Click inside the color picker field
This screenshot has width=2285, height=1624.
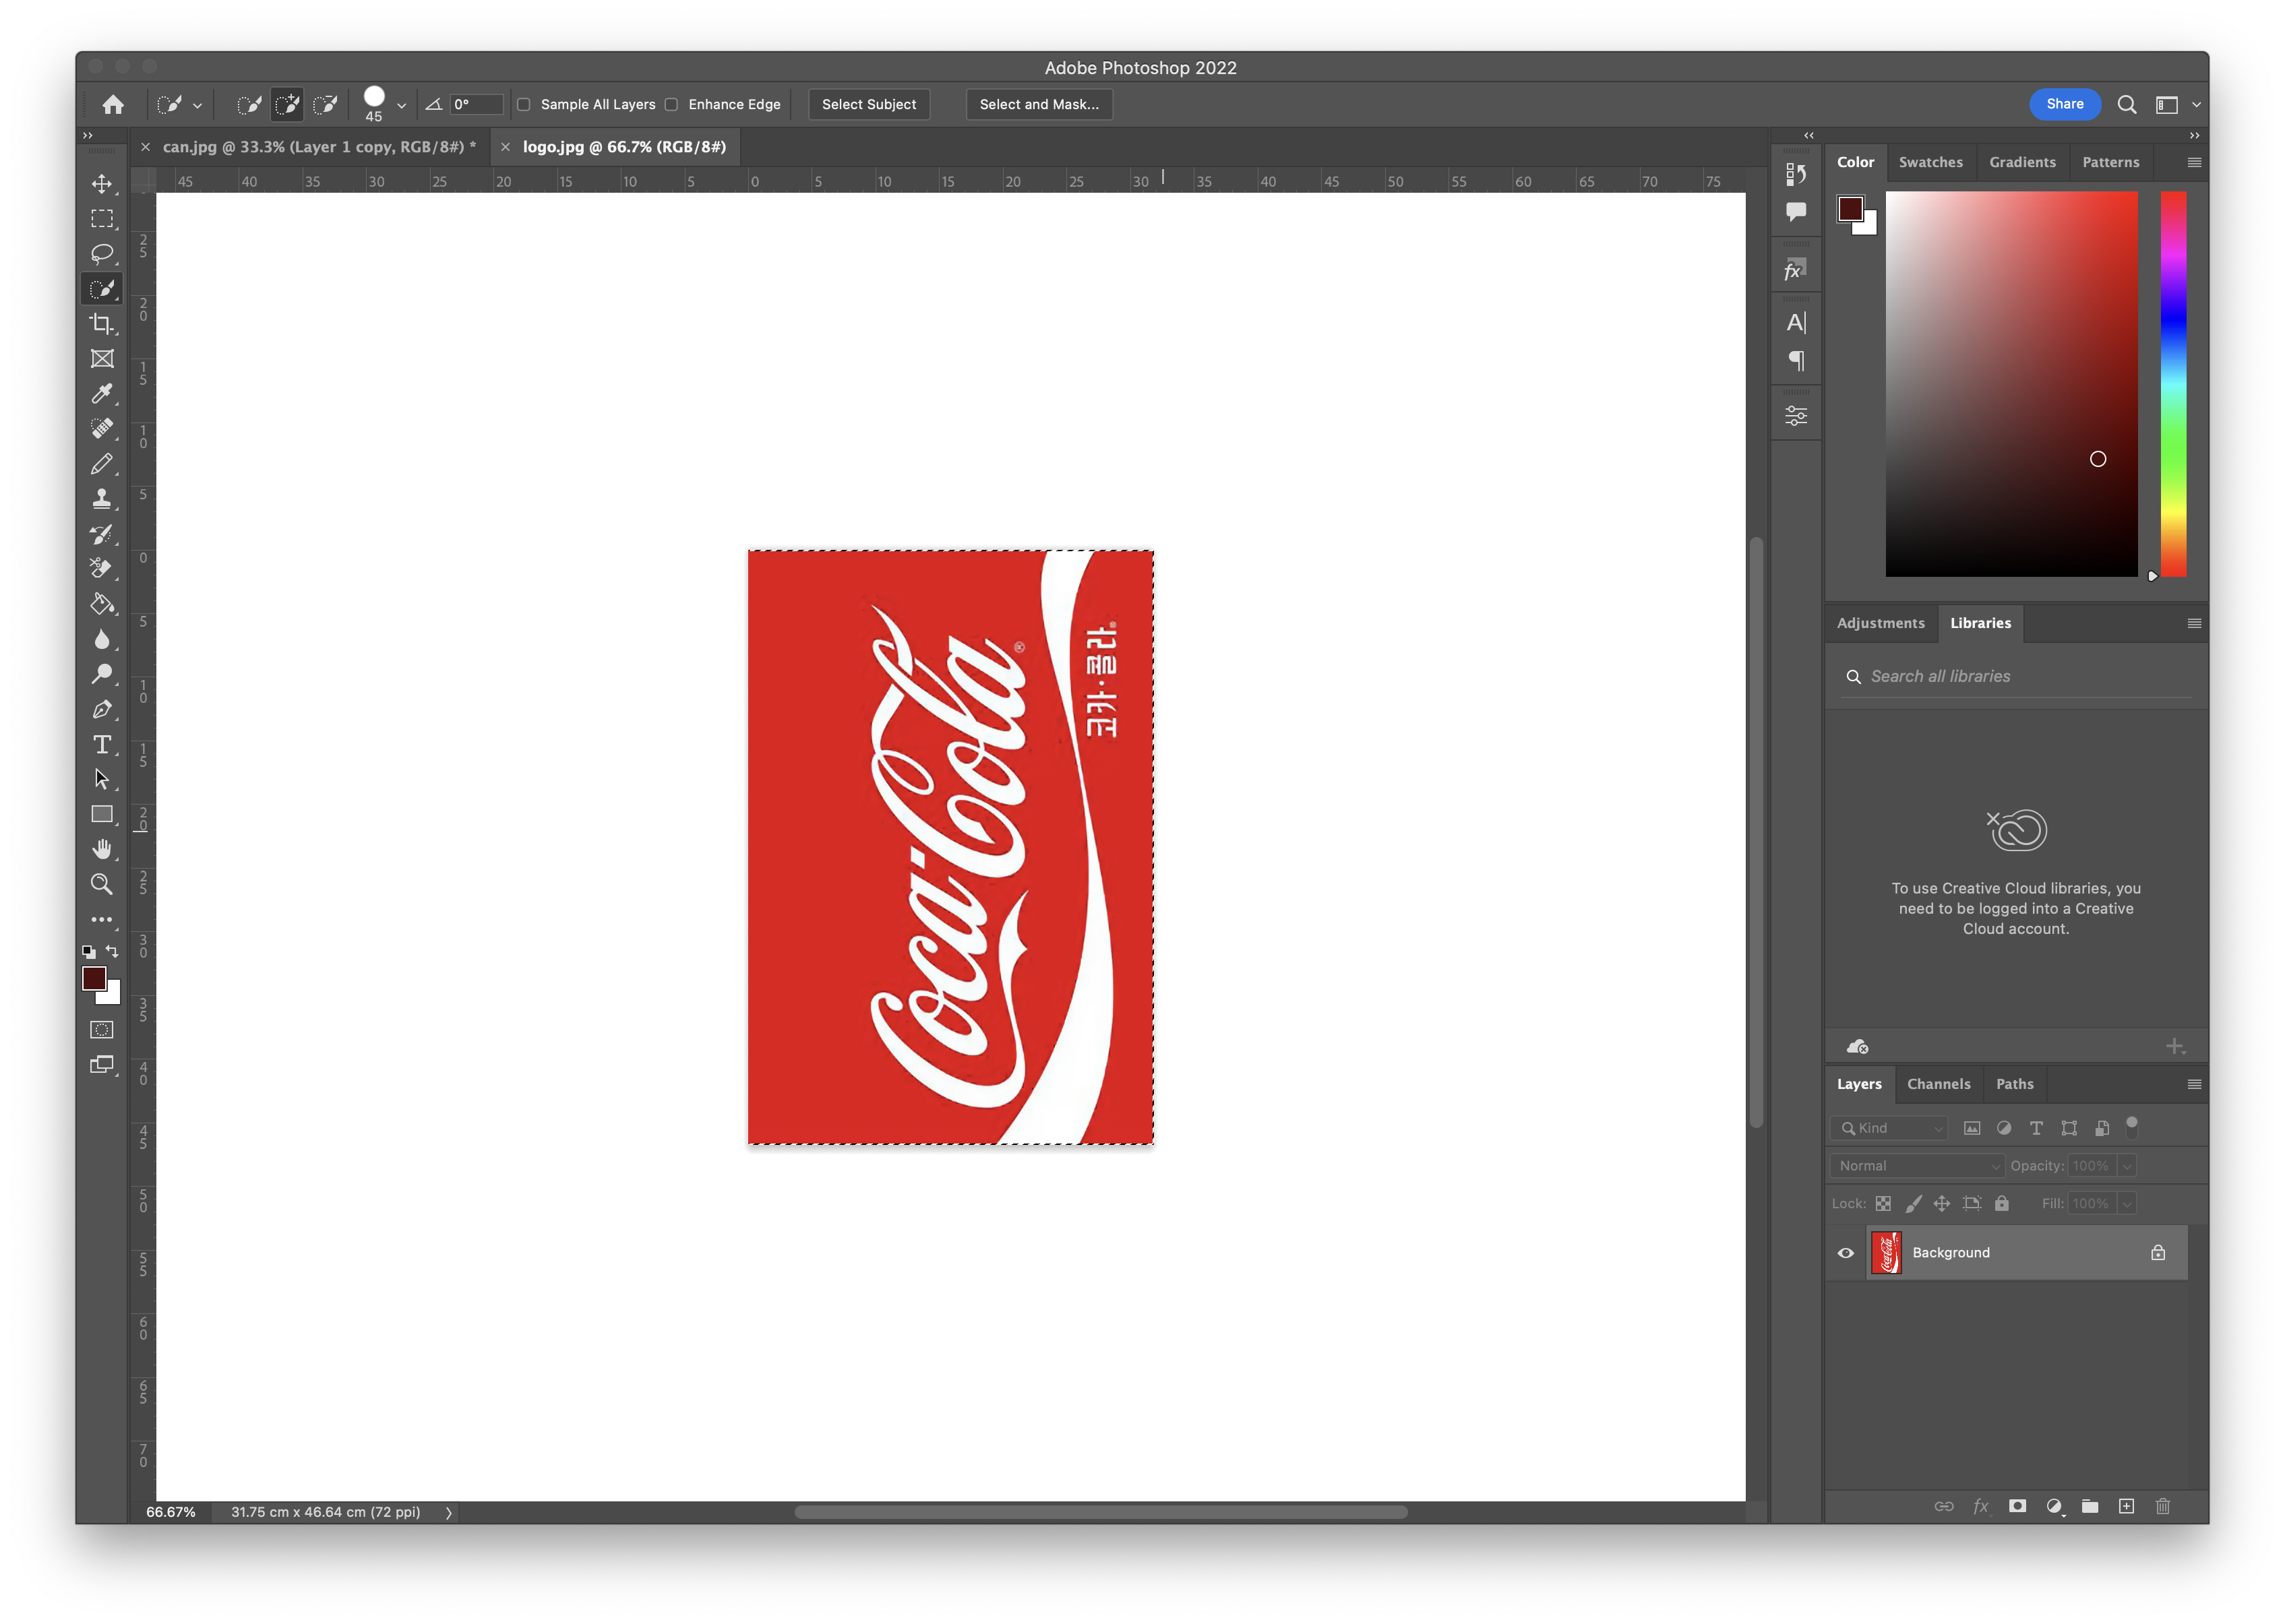[x=2011, y=384]
